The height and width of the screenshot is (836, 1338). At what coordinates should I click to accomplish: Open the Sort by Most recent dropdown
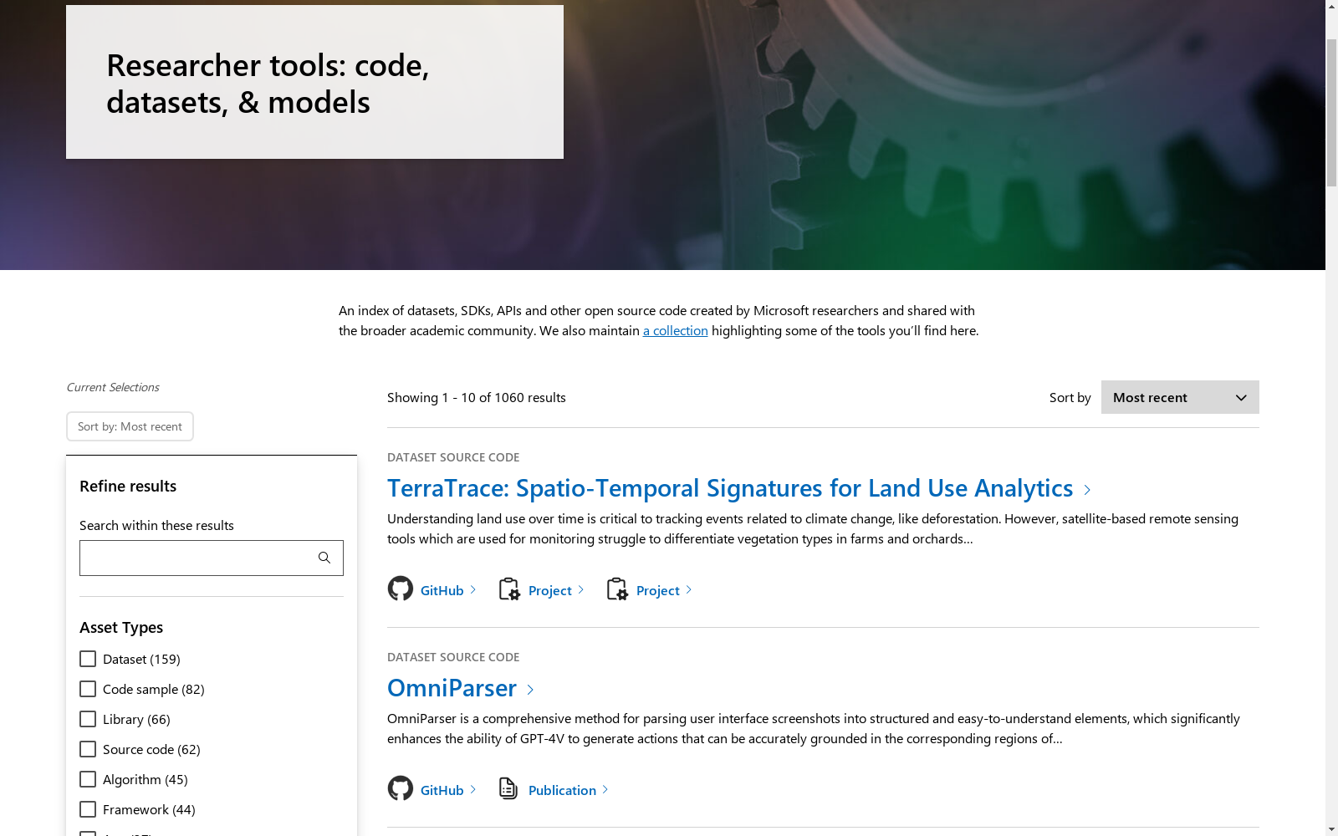(x=1179, y=397)
